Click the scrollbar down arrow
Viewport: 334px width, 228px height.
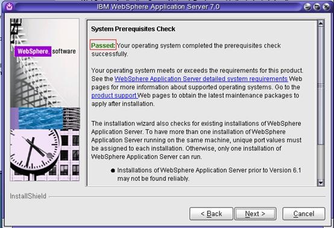(x=321, y=183)
